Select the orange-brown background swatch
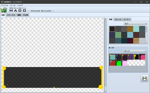150x93 pixels. pos(130,29)
